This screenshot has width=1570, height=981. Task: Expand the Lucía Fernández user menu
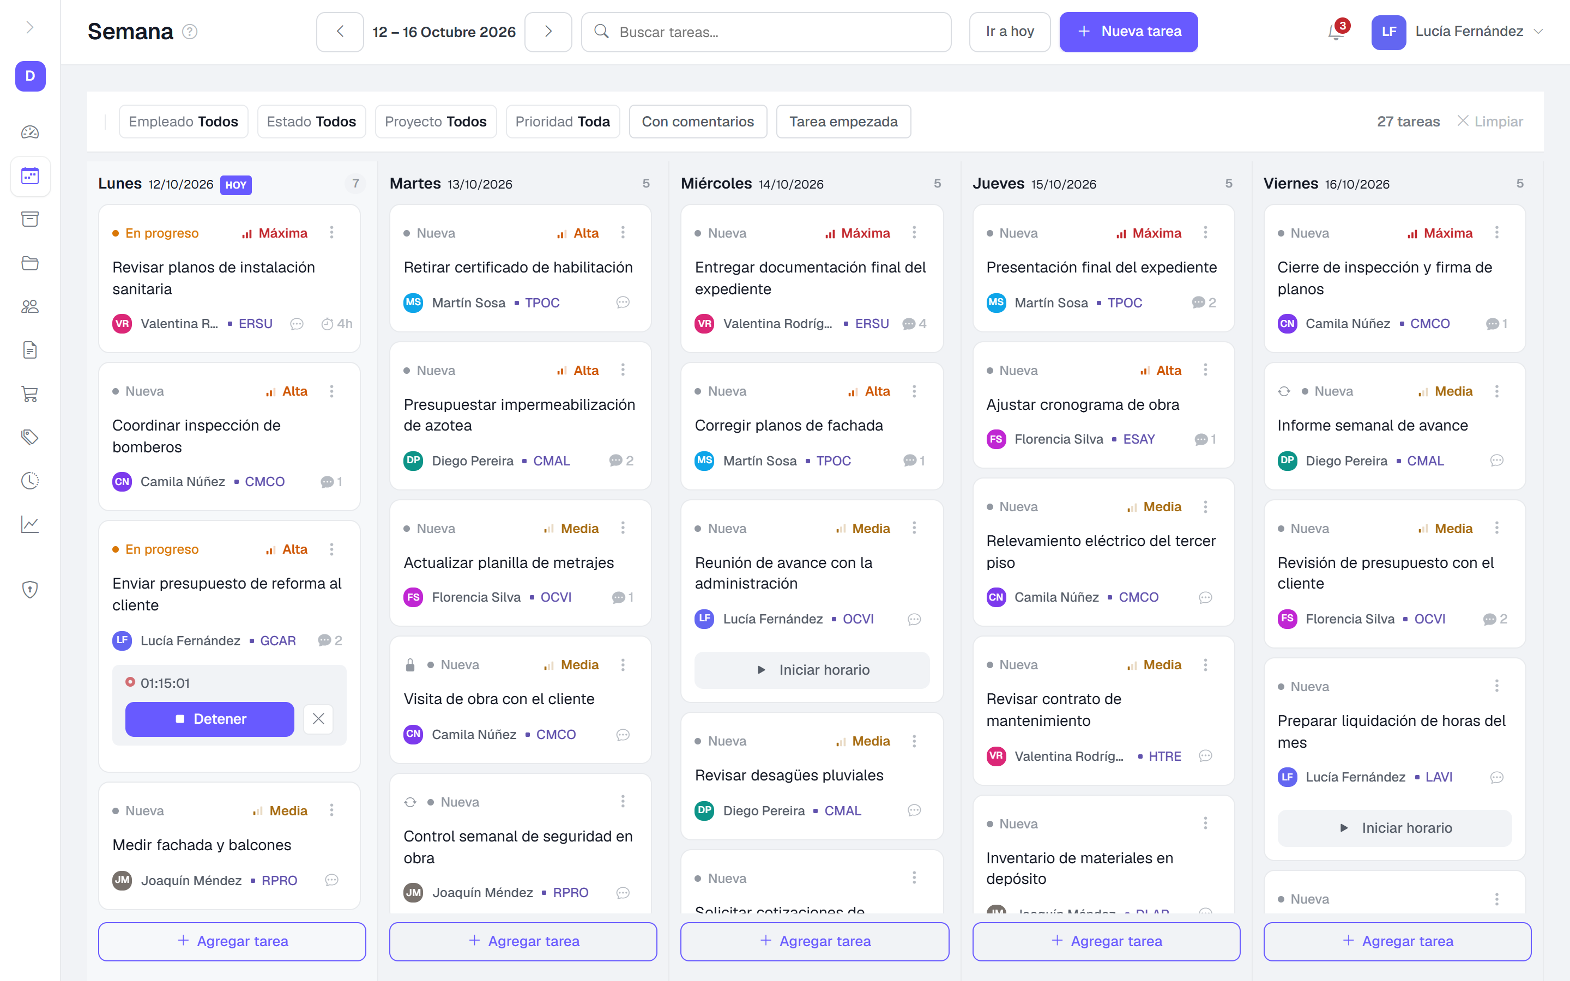pyautogui.click(x=1457, y=32)
